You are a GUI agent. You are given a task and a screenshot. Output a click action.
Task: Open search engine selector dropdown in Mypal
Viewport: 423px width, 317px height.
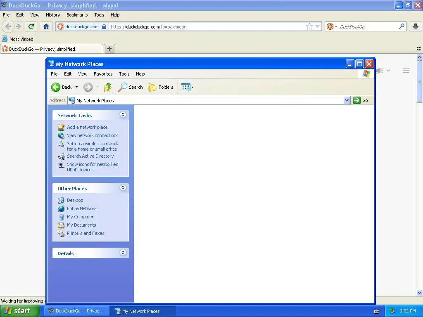(x=336, y=26)
